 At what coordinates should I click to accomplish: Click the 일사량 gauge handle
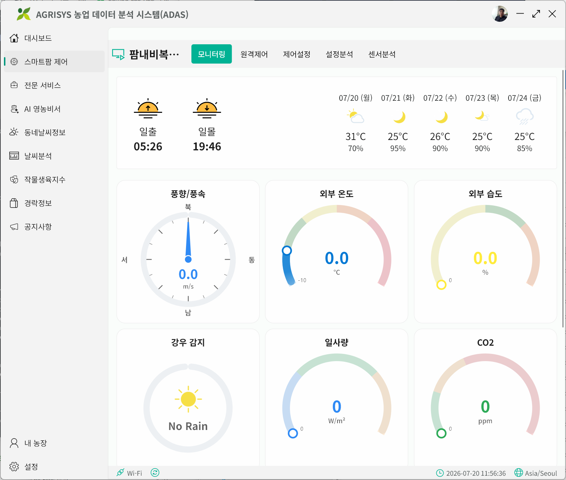[x=293, y=433]
